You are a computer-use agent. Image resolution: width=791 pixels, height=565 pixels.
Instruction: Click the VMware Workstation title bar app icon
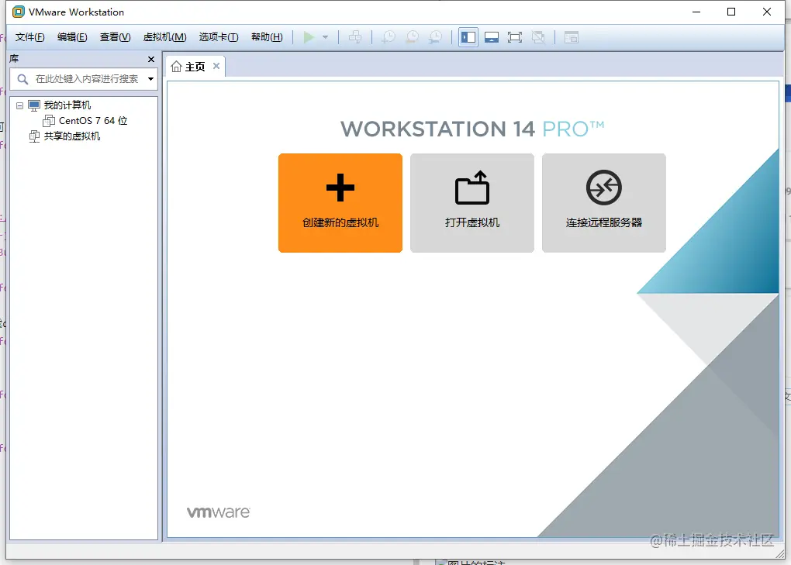(19, 12)
